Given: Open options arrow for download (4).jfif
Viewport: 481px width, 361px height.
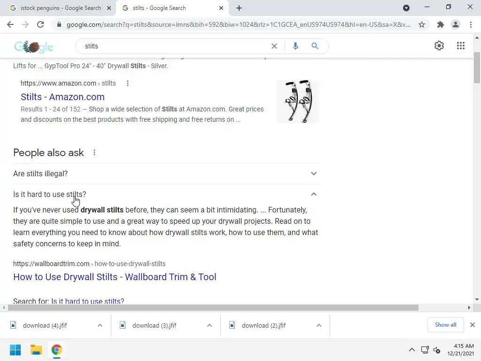Looking at the screenshot, I should click(100, 325).
